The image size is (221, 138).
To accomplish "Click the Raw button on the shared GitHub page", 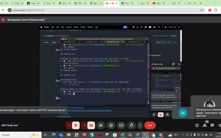I will tap(158, 42).
